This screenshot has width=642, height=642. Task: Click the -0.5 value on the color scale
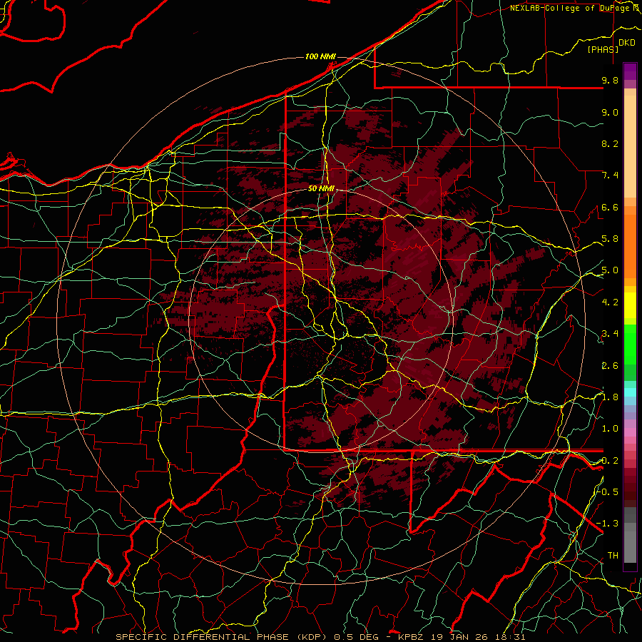click(608, 491)
